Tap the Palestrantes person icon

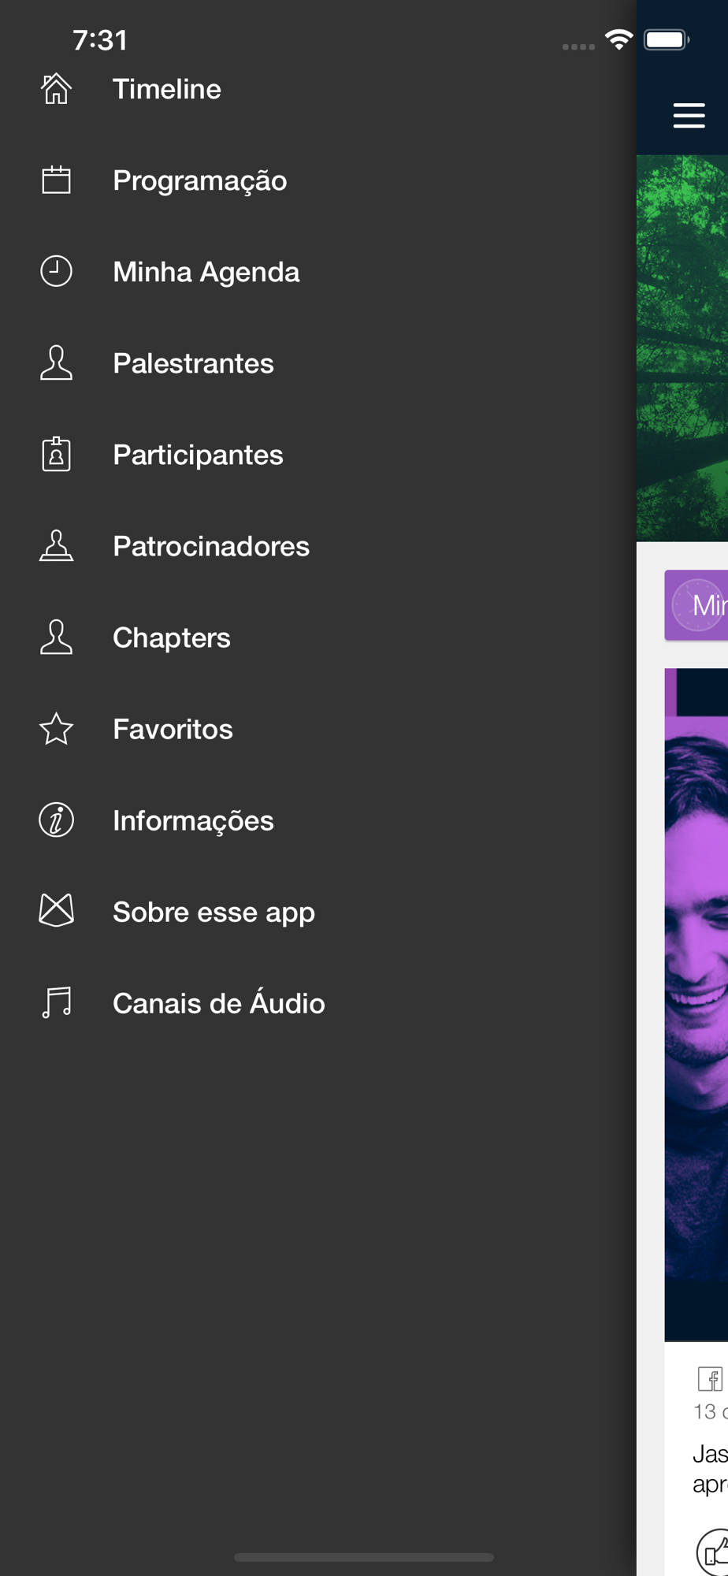56,363
